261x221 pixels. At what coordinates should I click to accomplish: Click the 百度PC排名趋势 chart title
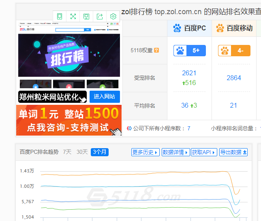click(39, 152)
